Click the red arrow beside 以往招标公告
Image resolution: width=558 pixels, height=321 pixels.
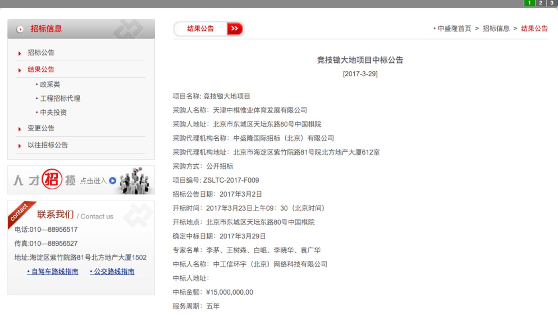point(20,146)
